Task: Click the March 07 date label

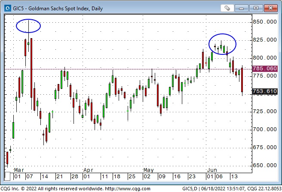Action: (x=30, y=177)
